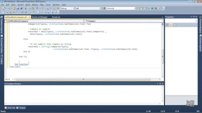Click the Paste toolbar icon
Image resolution: width=202 pixels, height=113 pixels.
[x=33, y=8]
